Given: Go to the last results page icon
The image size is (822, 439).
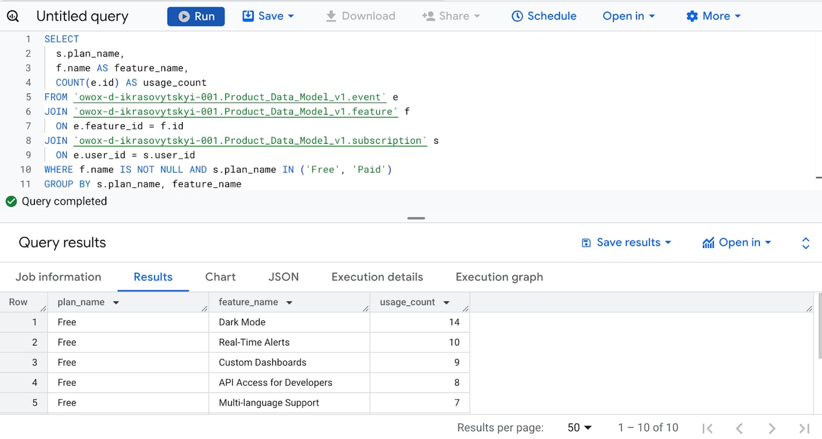Looking at the screenshot, I should [x=804, y=428].
